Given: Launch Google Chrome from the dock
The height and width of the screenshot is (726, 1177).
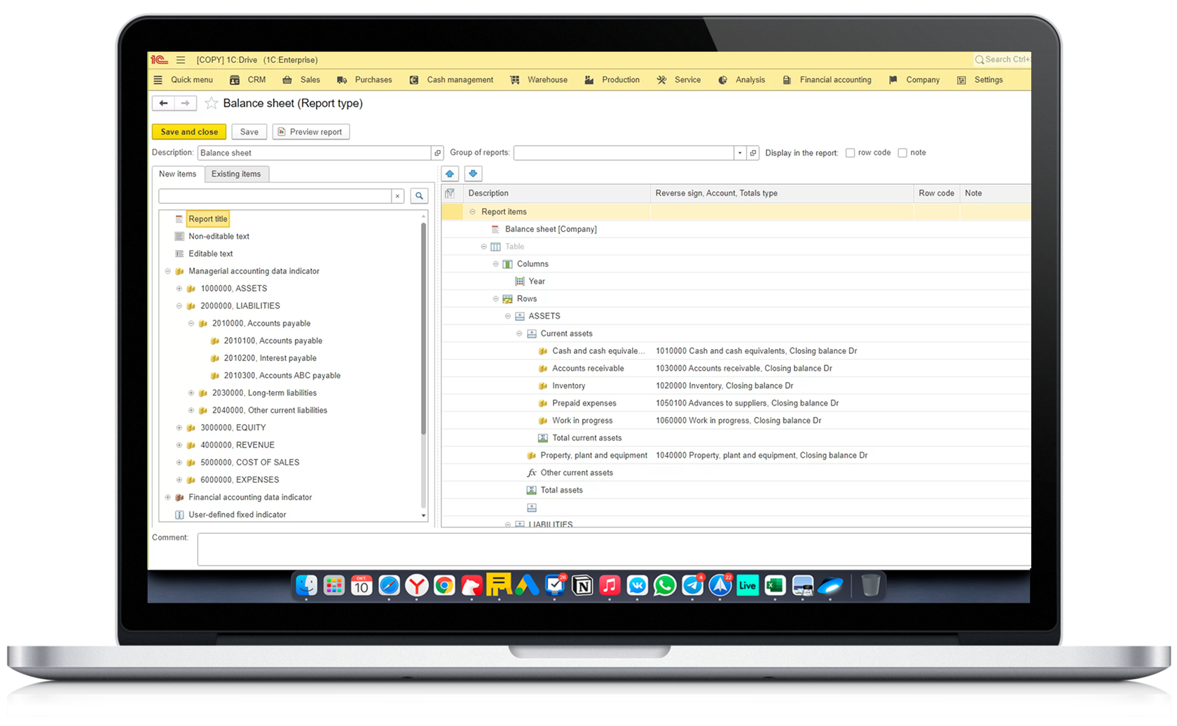Looking at the screenshot, I should pos(444,585).
